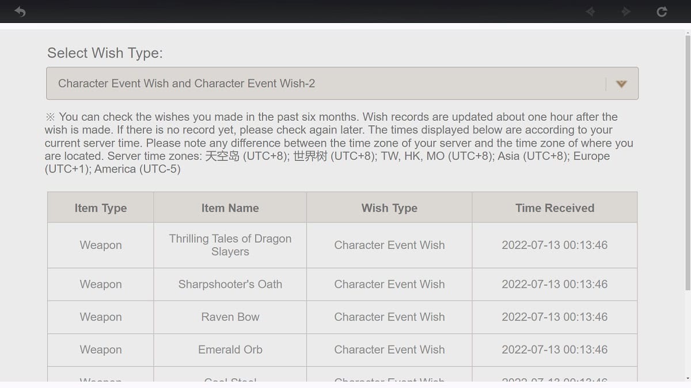
Task: Click the scrollbar down arrow
Action: [x=687, y=378]
